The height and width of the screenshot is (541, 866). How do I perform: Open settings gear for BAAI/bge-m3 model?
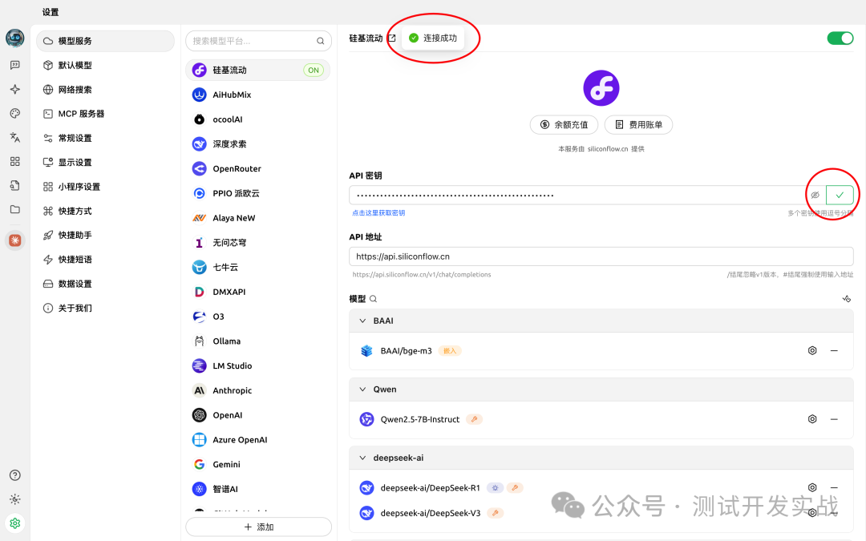812,350
